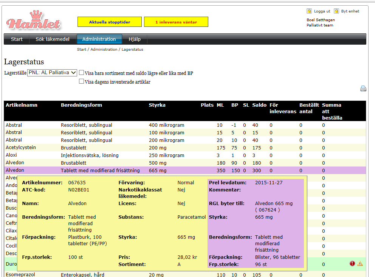Image resolution: width=375 pixels, height=277 pixels.
Task: Click the red error icon in Duro row
Action: (x=352, y=264)
